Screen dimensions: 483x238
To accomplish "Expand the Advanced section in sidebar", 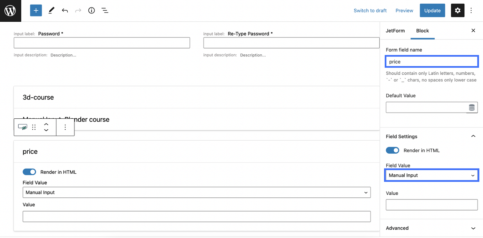I will (432, 228).
